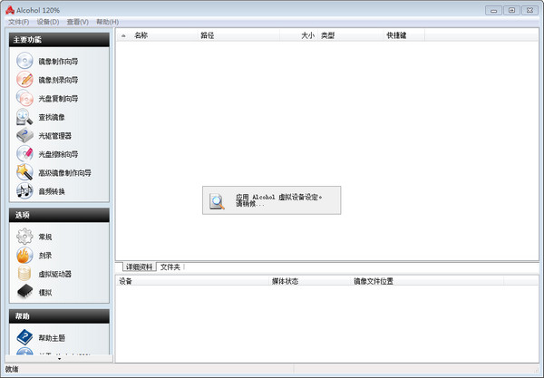Minimize the Alcohol 120% window
544x378 pixels.
pyautogui.click(x=494, y=10)
